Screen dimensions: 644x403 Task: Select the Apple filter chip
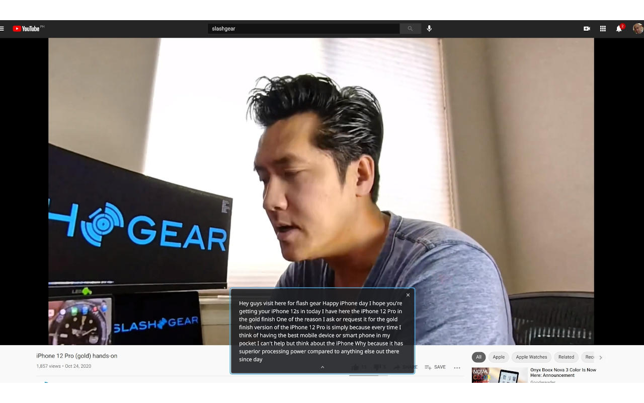tap(499, 357)
